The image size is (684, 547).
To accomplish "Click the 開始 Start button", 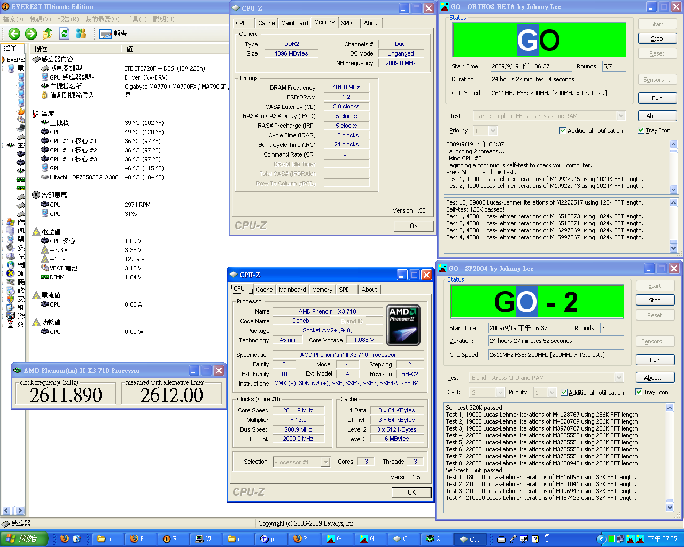I will 24,539.
